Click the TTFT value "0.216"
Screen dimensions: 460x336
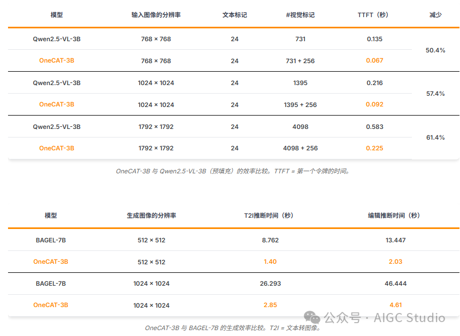(374, 83)
